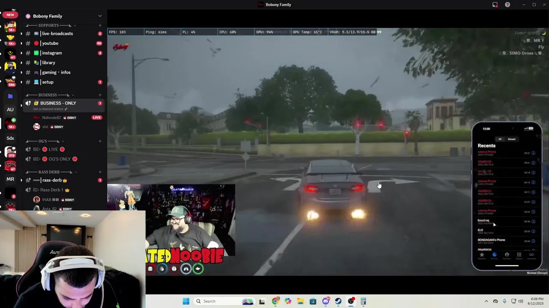The image size is (549, 308).
Task: Open the instagram channel
Action: pyautogui.click(x=63, y=53)
